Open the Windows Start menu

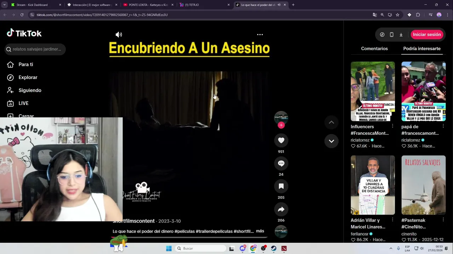tap(169, 248)
